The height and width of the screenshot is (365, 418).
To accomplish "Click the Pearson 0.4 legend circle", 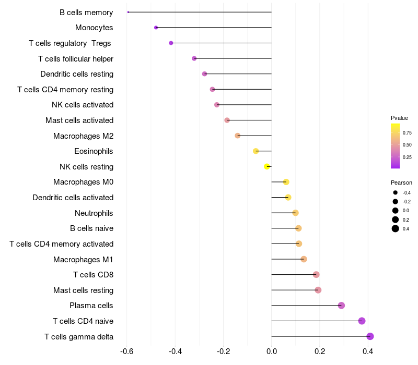I will pos(396,228).
